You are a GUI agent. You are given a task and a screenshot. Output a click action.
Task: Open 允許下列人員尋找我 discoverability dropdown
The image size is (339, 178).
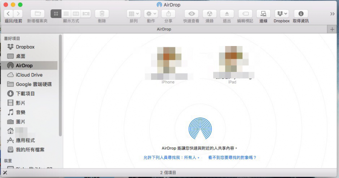click(x=171, y=158)
